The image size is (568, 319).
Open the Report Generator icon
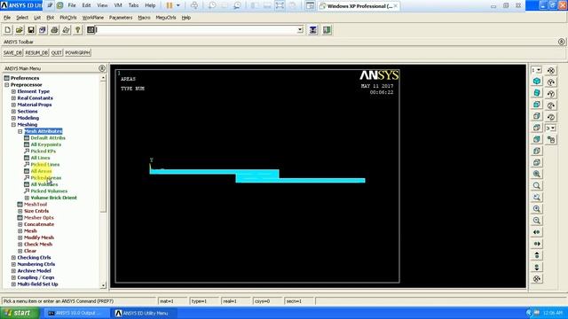(x=66, y=30)
